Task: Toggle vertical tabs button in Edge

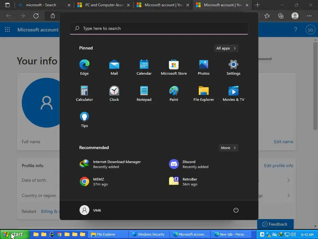Action: pos(7,5)
